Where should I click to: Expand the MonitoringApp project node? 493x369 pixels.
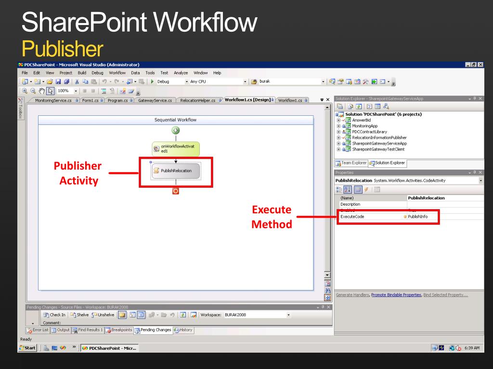338,126
